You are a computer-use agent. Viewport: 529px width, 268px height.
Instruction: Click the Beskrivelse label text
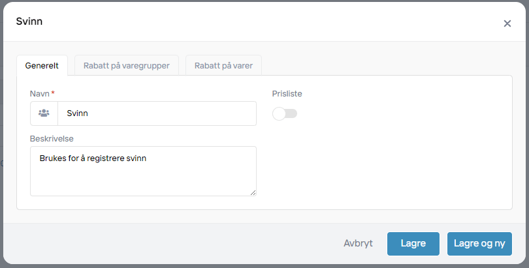[51, 139]
